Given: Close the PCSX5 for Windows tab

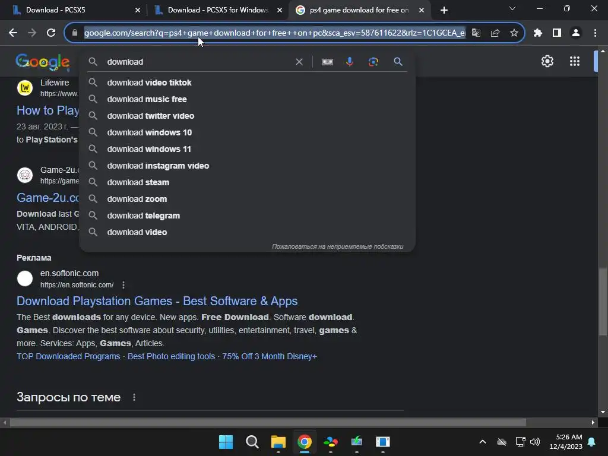Looking at the screenshot, I should pos(280,10).
